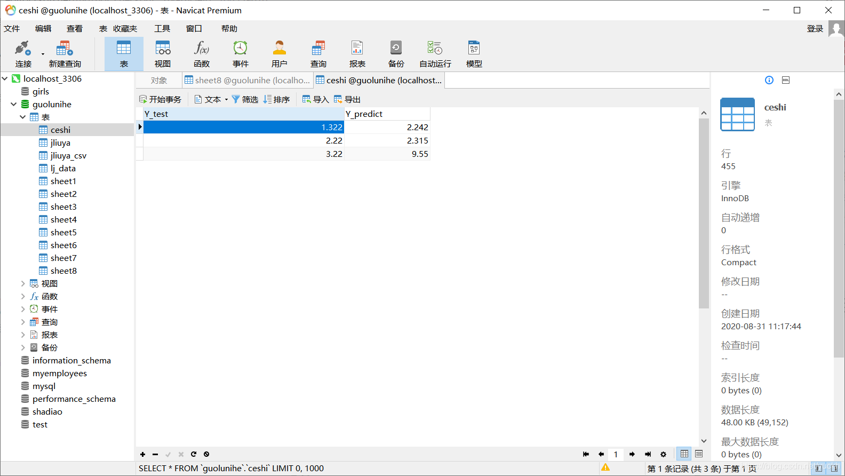Expand the Functions node in tree
The width and height of the screenshot is (845, 476).
click(23, 296)
